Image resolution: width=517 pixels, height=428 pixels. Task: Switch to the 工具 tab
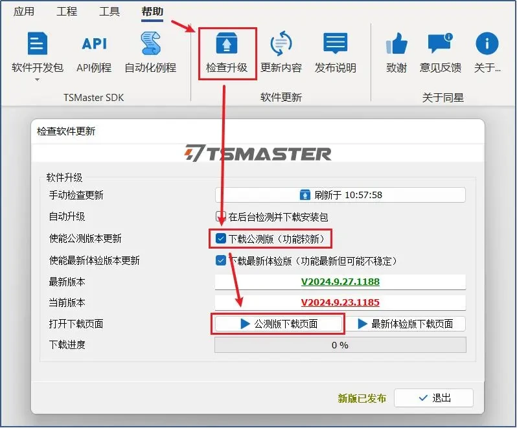coord(109,12)
